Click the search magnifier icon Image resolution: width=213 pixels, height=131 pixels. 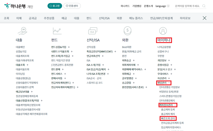(x=204, y=6)
